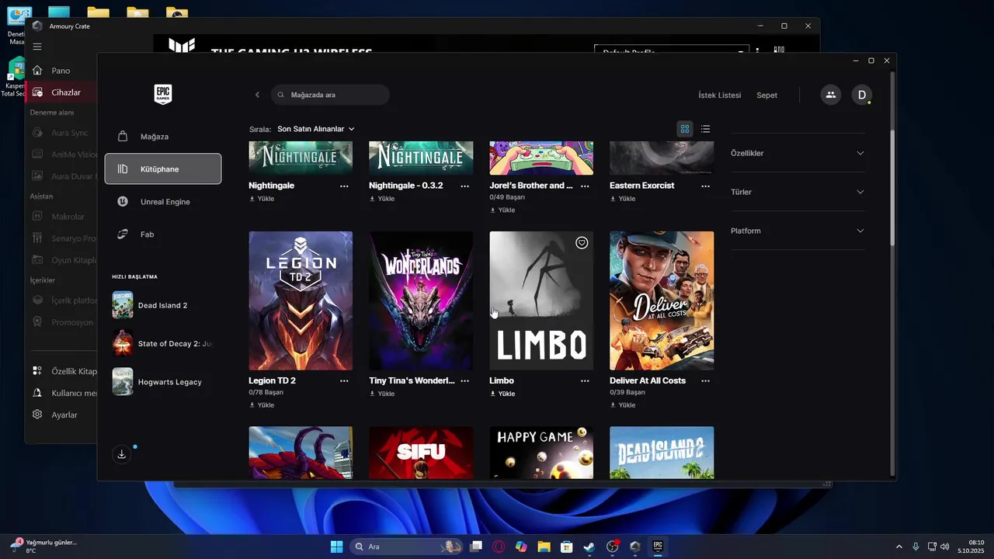Expand the Platform filter
The width and height of the screenshot is (994, 559).
(x=798, y=231)
